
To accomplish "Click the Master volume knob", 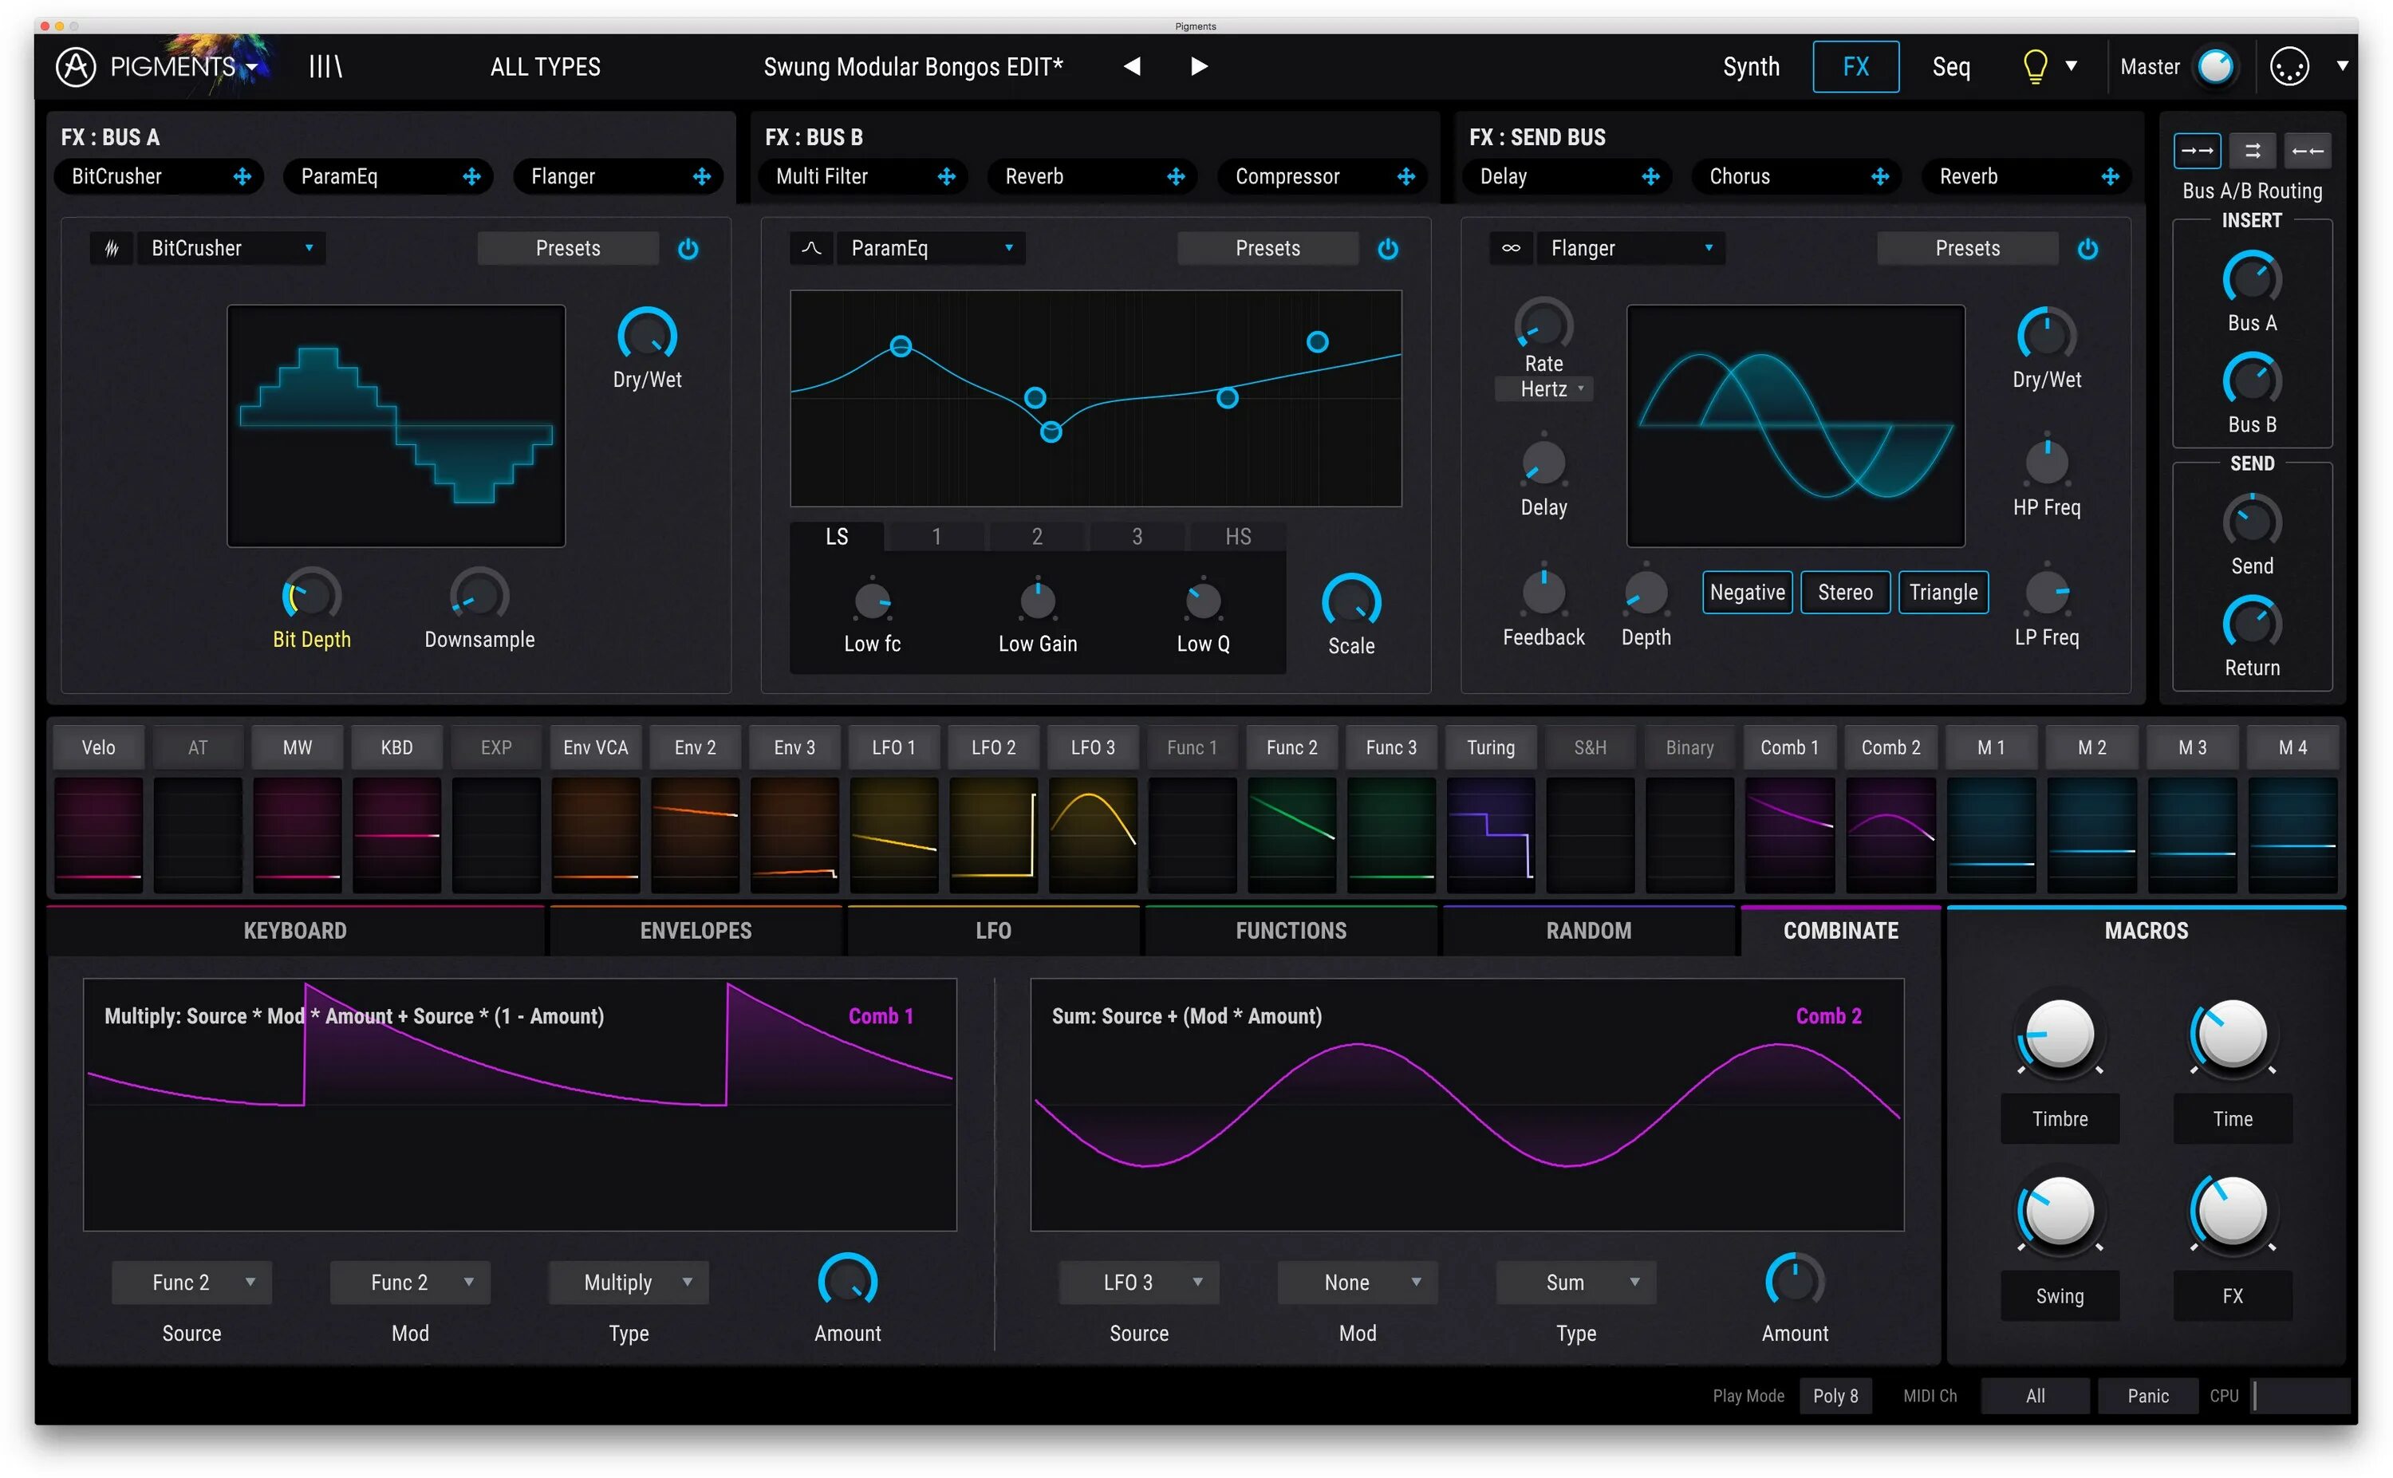I will (2214, 66).
